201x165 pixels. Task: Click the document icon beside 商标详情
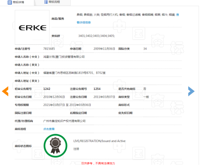(x=10, y=2)
